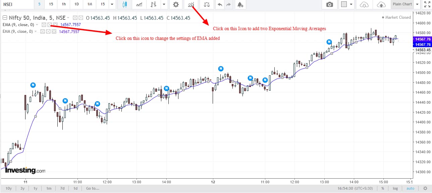
Task: Open the compare instruments scales icon
Action: [x=206, y=4]
